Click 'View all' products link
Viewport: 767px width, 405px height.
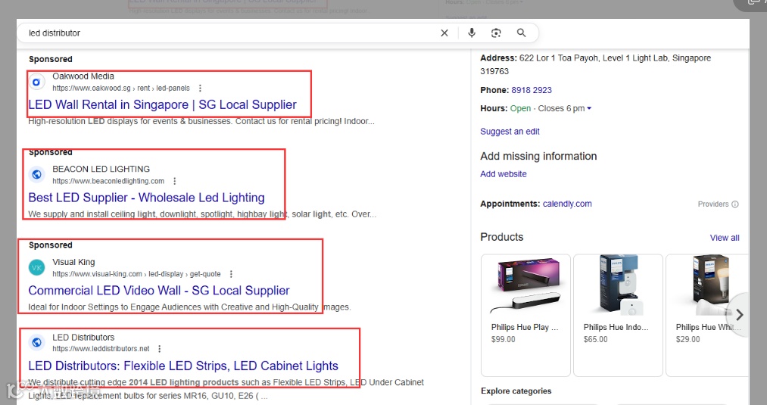click(725, 238)
